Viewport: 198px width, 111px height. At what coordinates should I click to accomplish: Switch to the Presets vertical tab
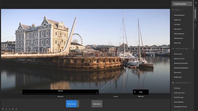(x=195, y=26)
